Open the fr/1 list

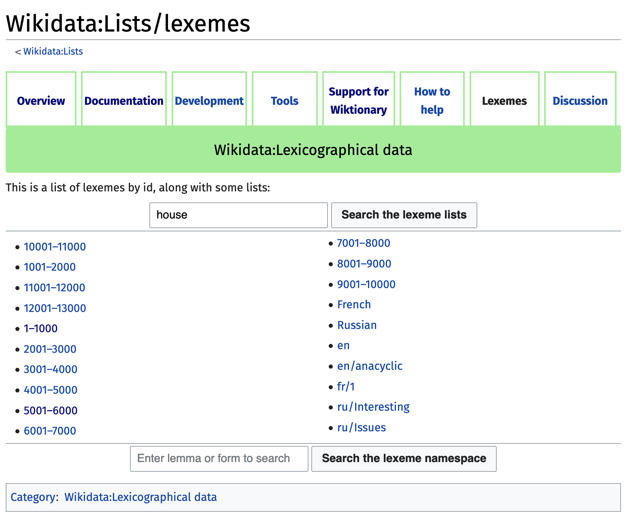(x=346, y=387)
